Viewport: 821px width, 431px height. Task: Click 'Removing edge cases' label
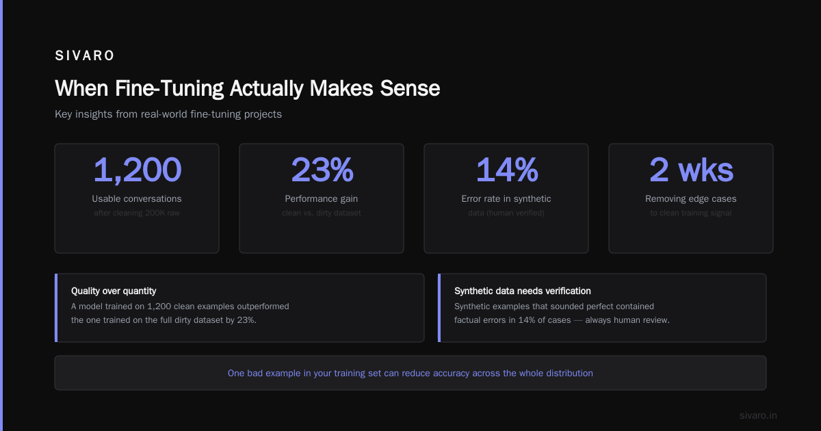click(x=691, y=199)
